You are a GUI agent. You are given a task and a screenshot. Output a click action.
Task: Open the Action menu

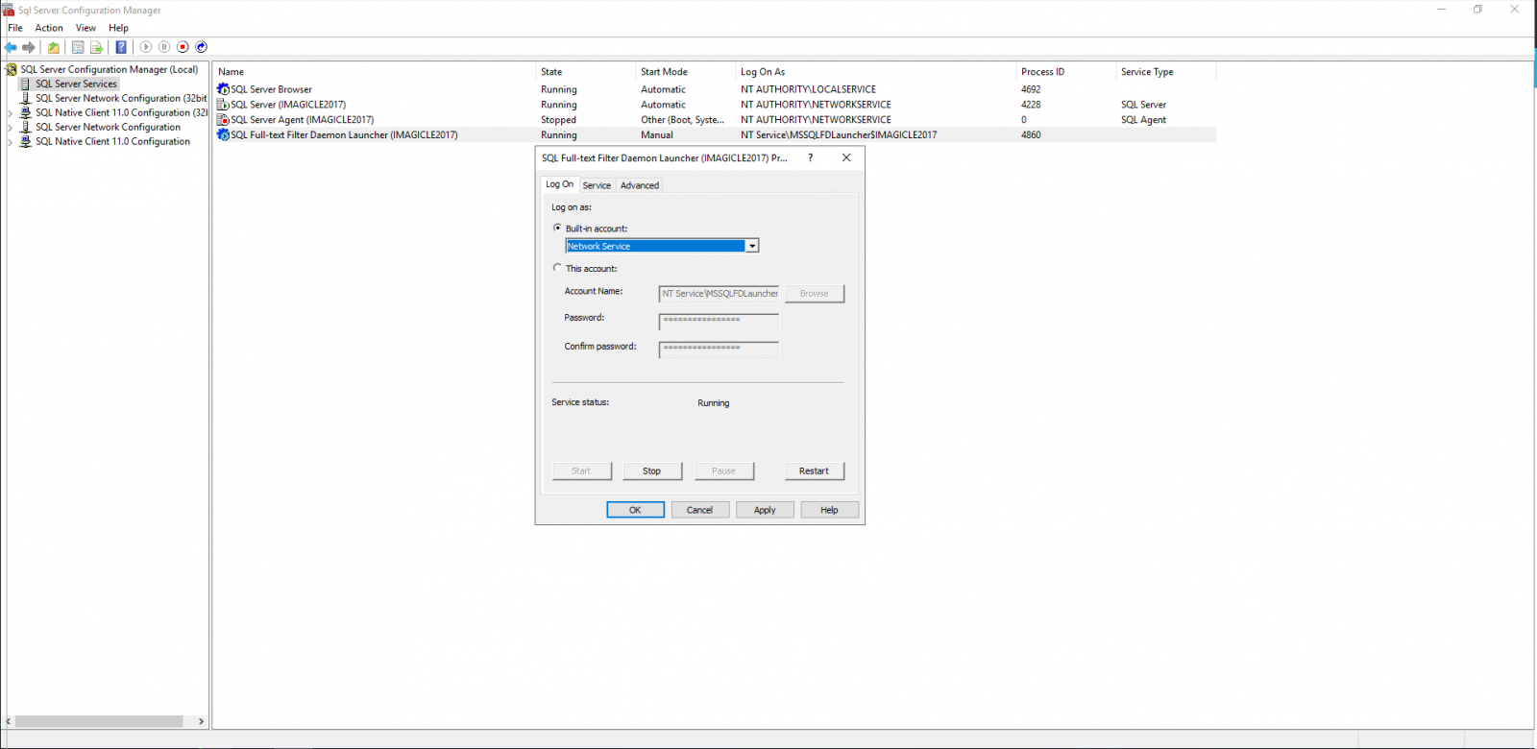[x=49, y=28]
